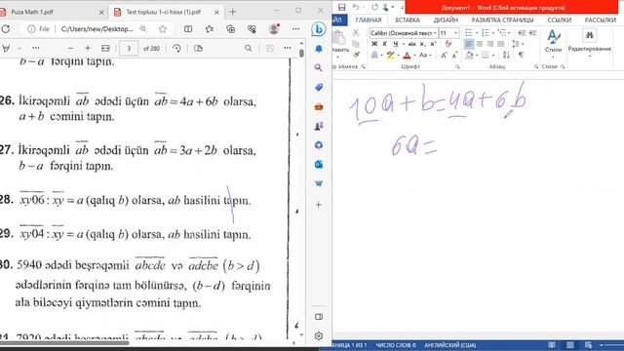Search within the PDF document
The width and height of the screenshot is (624, 351).
(x=248, y=48)
